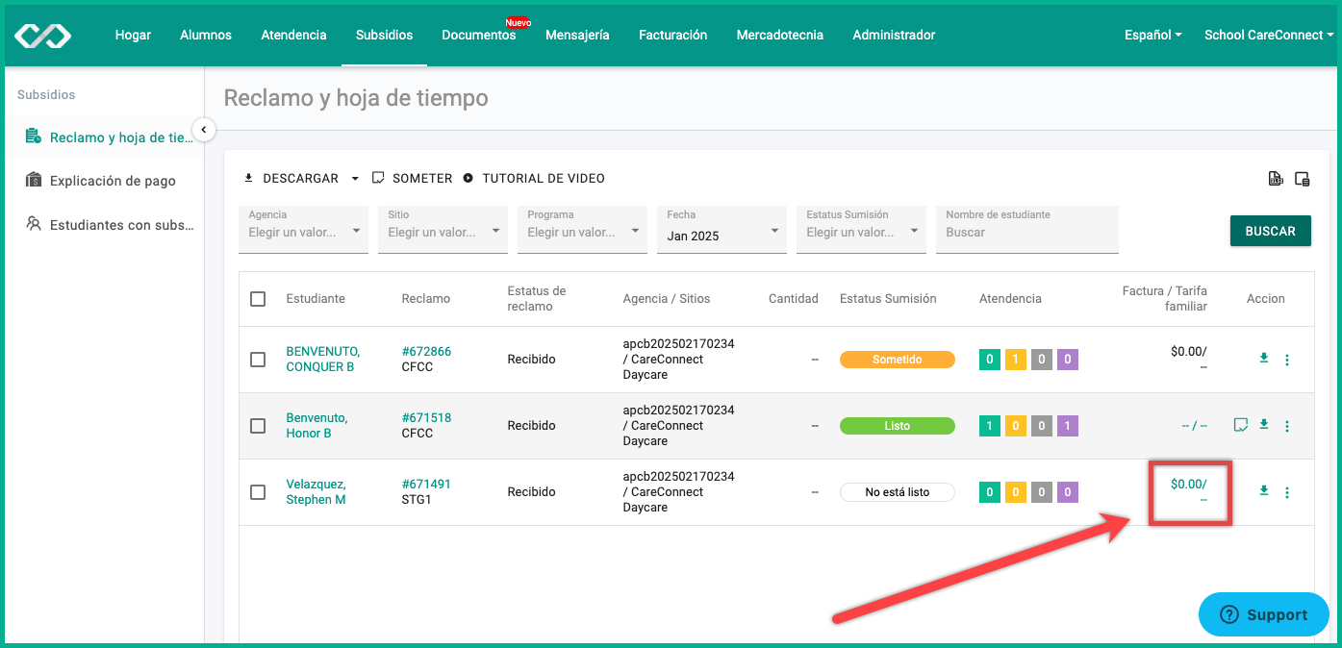
Task: Open student Benvenuto, Honor B link
Action: tap(317, 425)
